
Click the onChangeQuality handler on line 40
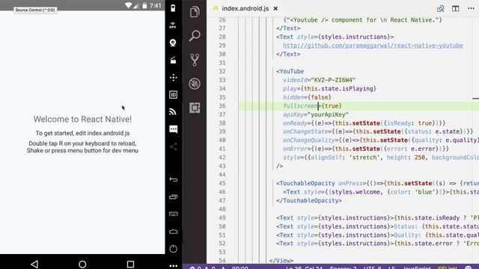point(381,140)
